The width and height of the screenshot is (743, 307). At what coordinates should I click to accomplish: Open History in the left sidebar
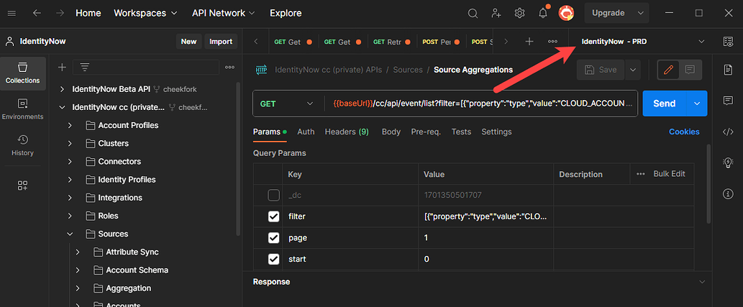[x=22, y=145]
